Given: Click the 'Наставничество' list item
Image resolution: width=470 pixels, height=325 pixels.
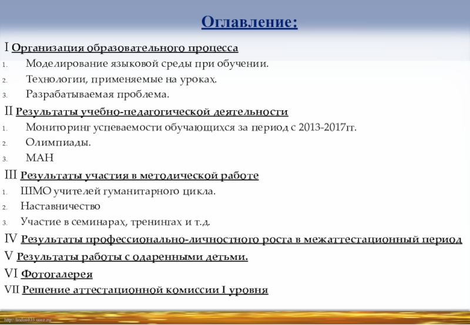Looking at the screenshot, I should [60, 206].
